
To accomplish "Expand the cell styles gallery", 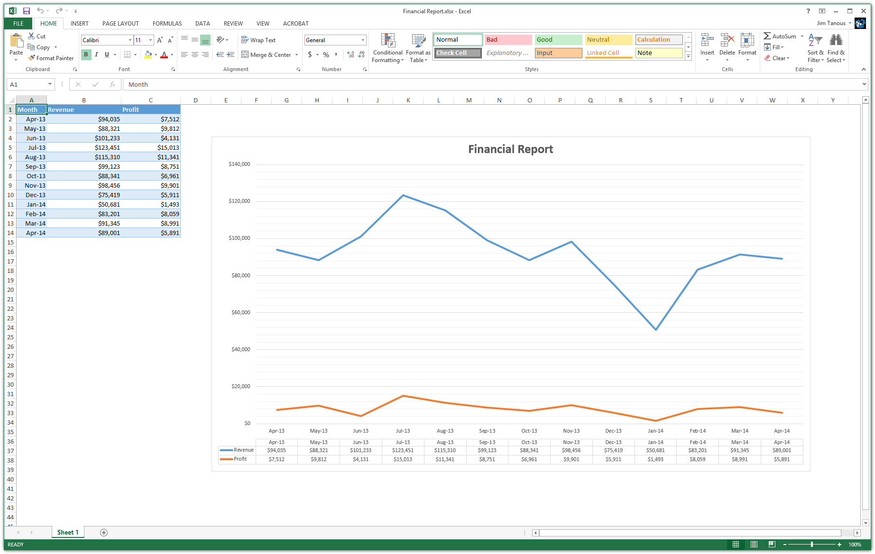I will (688, 56).
